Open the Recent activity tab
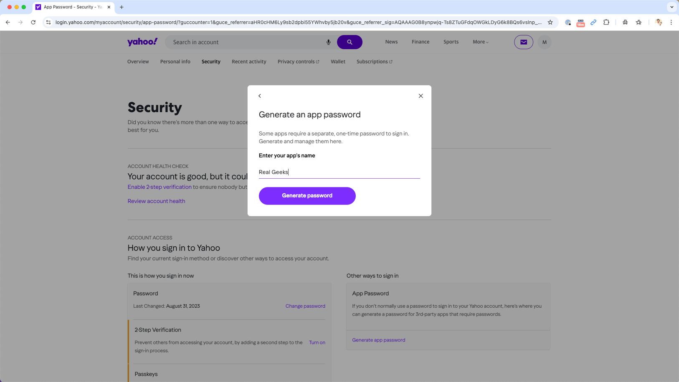679x382 pixels. 249,62
